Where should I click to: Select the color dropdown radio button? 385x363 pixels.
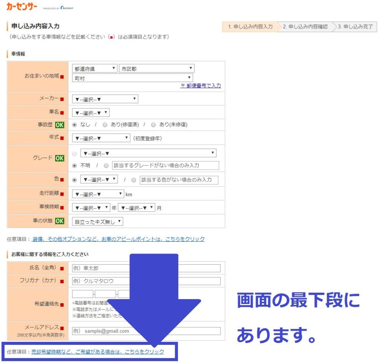(74, 180)
